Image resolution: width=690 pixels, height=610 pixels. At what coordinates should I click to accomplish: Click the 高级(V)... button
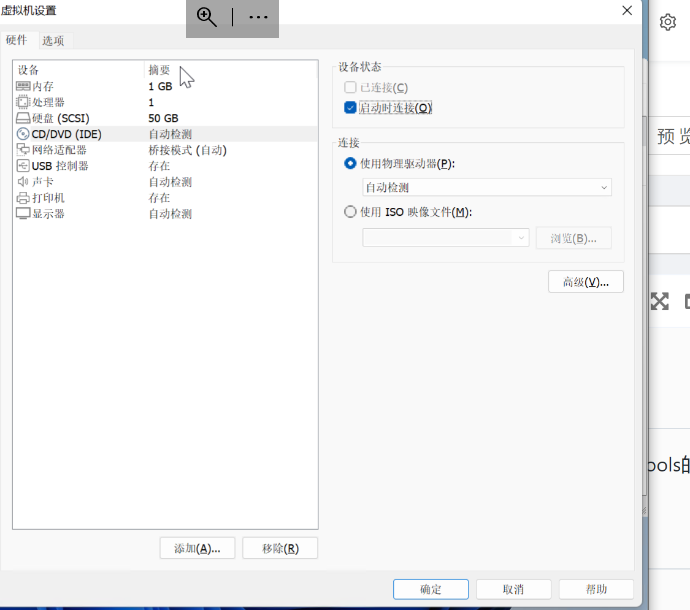coord(586,281)
